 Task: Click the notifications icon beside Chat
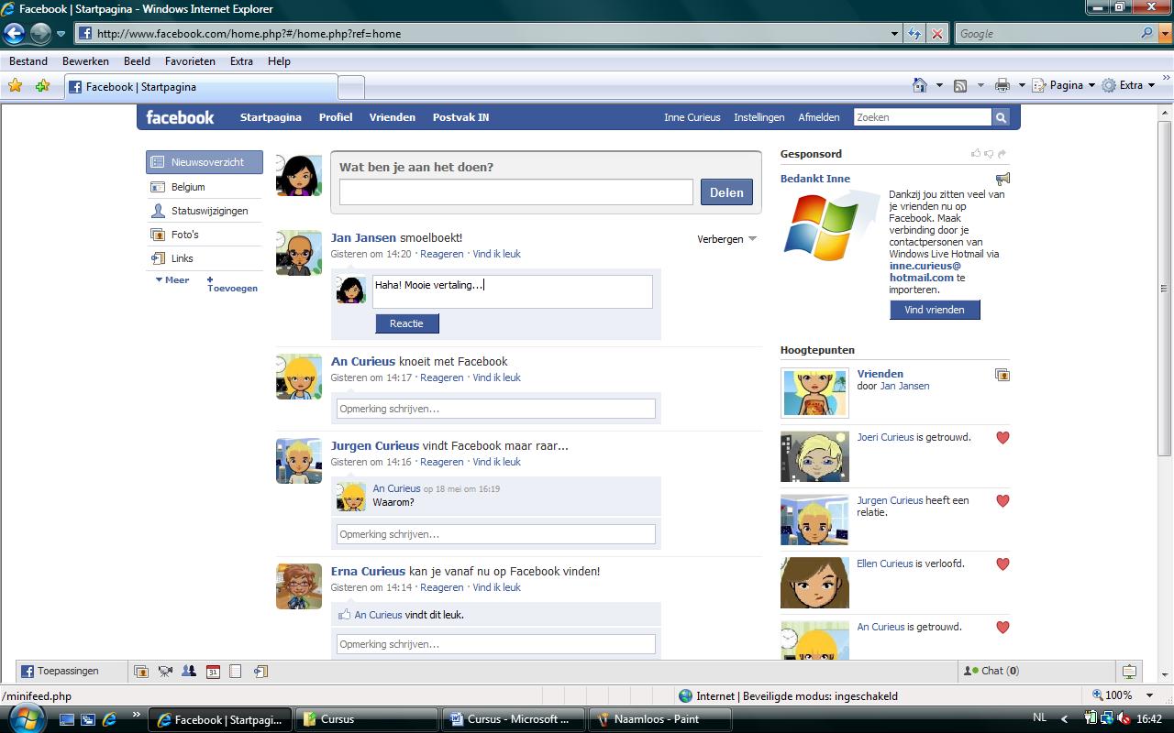(1129, 672)
